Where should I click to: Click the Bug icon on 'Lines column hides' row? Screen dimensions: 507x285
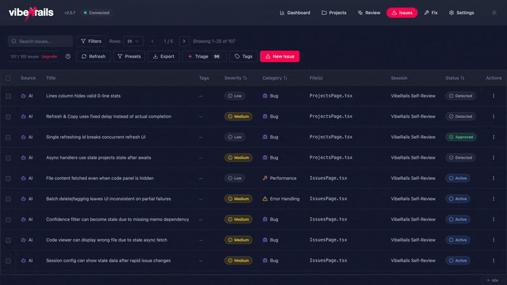265,96
